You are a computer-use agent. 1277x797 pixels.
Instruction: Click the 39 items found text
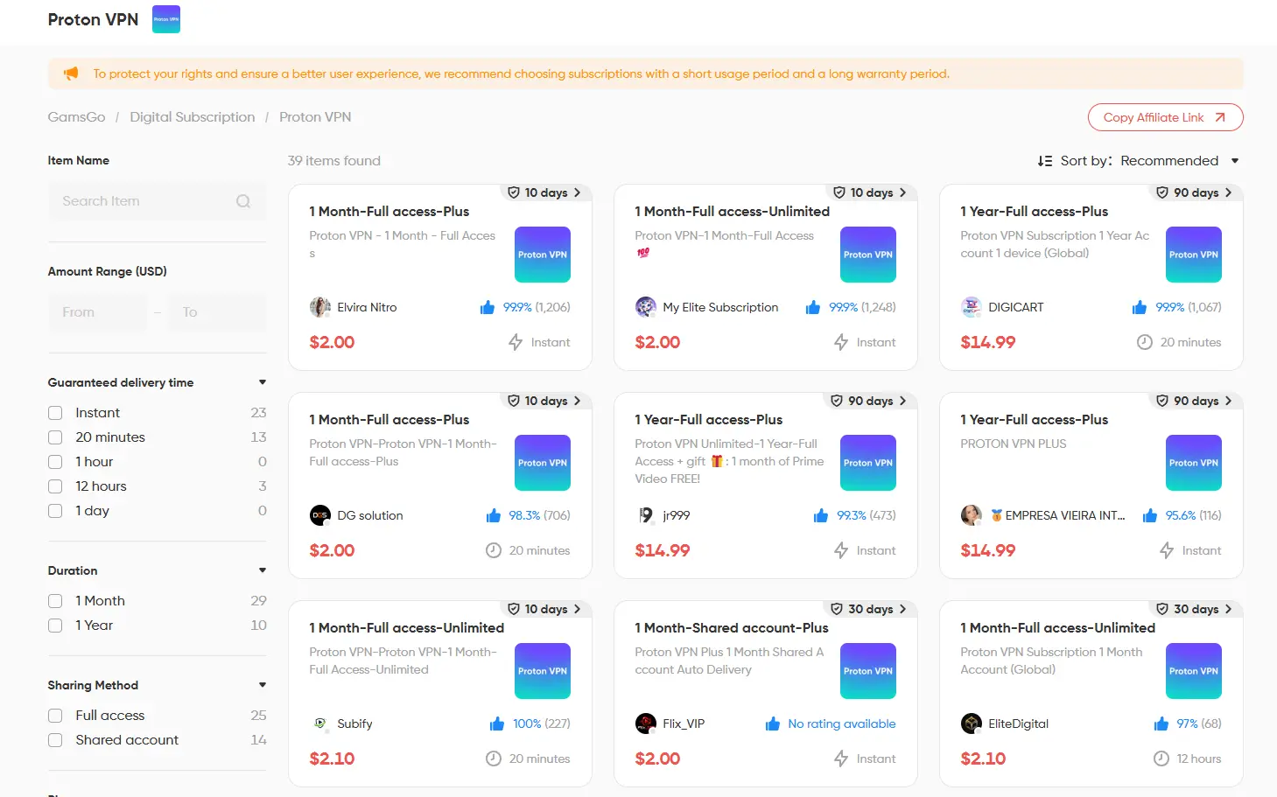click(334, 161)
